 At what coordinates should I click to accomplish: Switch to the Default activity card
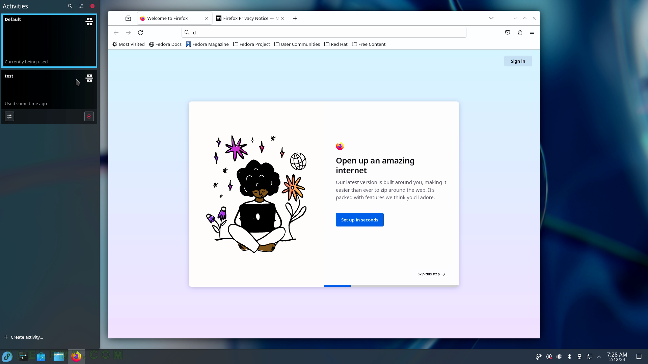pyautogui.click(x=49, y=40)
